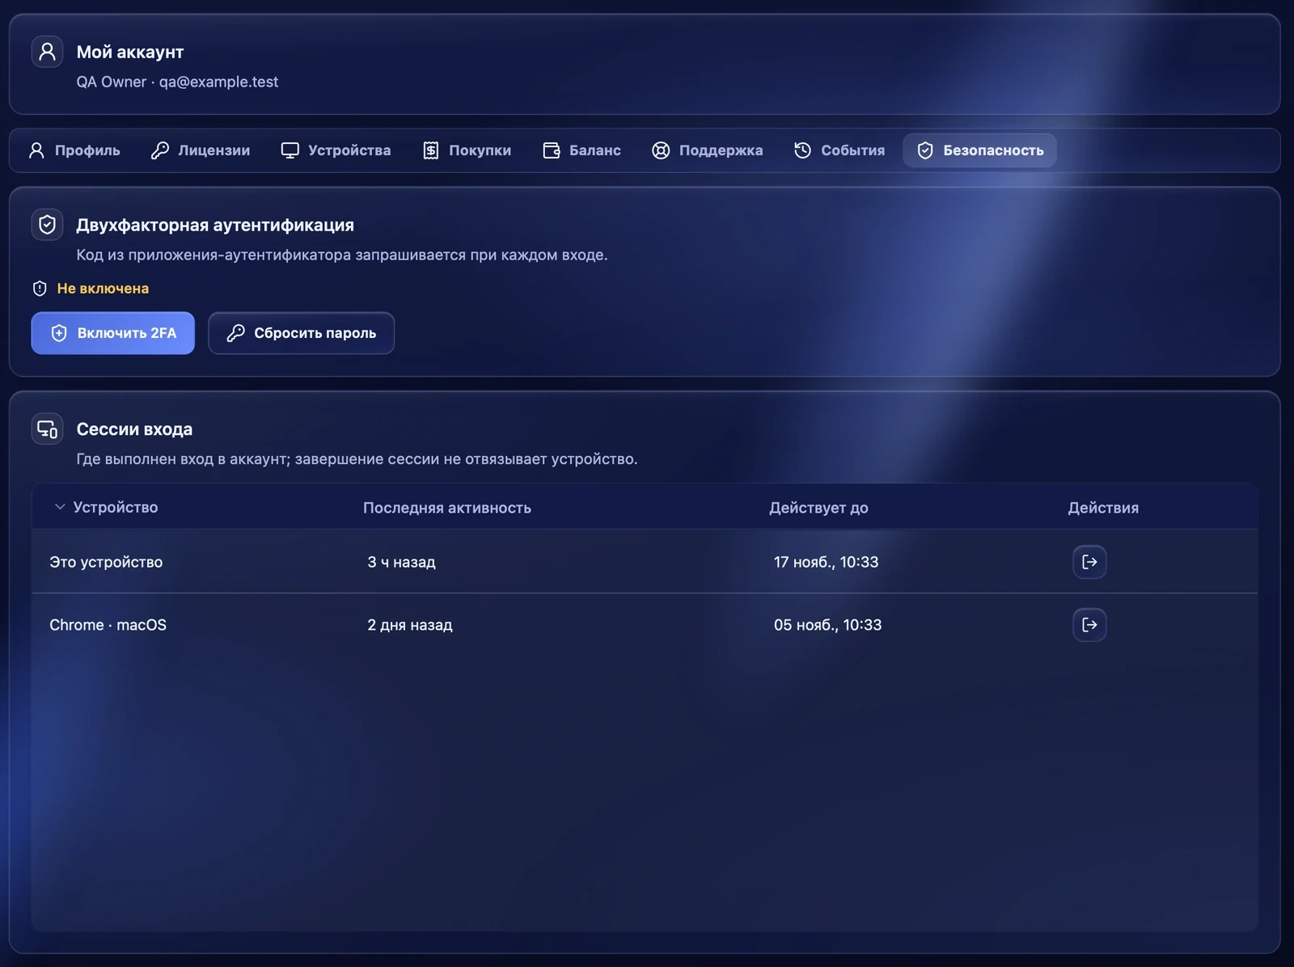The height and width of the screenshot is (967, 1294).
Task: Click the Действия column header
Action: click(1103, 508)
